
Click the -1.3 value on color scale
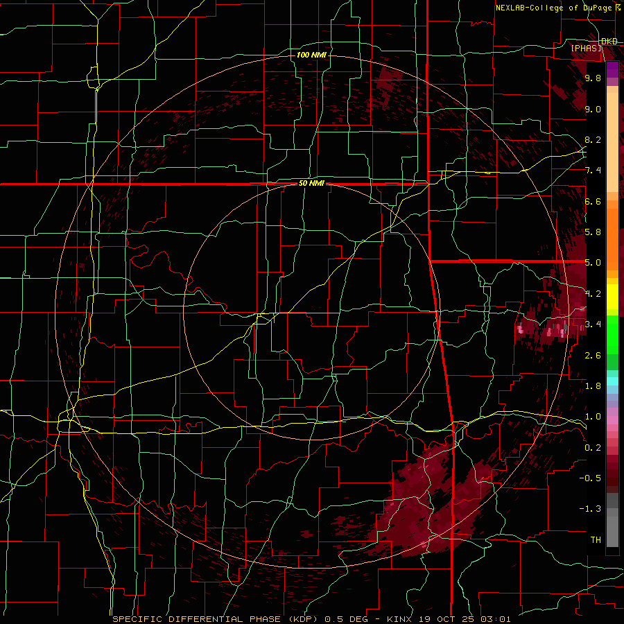pos(591,509)
